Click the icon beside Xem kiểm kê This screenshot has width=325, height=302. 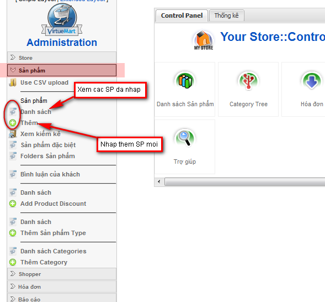[13, 134]
